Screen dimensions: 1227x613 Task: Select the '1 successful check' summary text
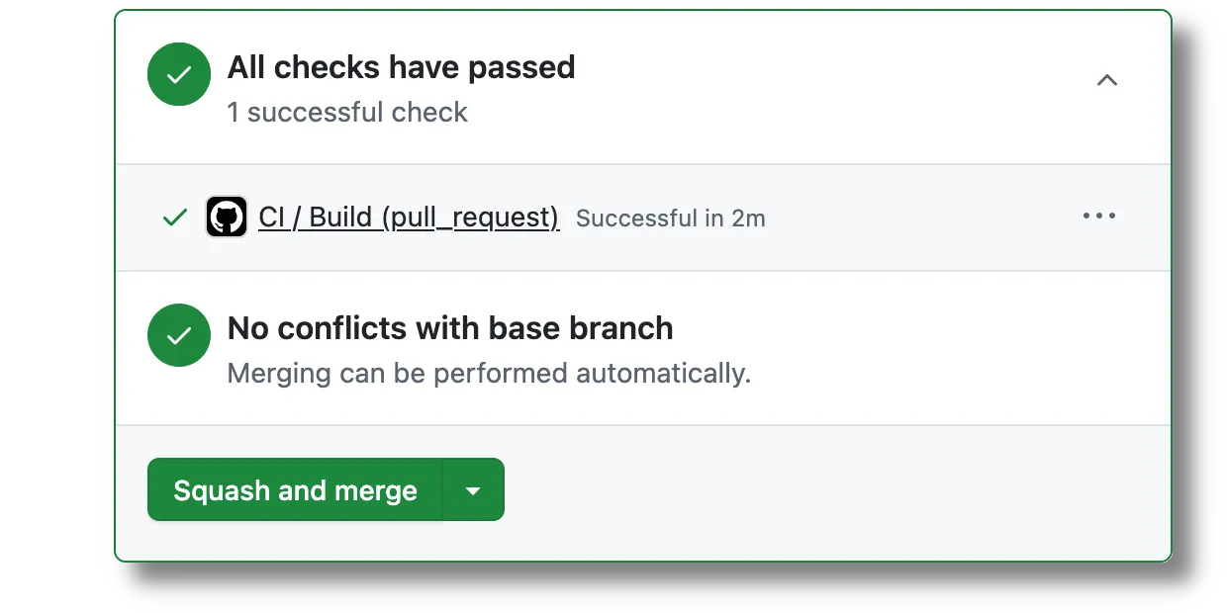point(347,112)
